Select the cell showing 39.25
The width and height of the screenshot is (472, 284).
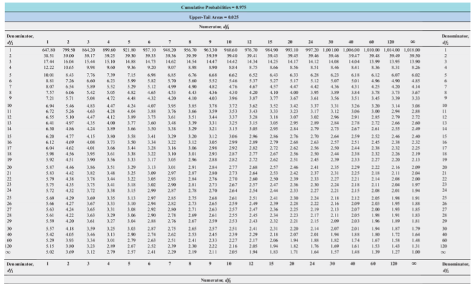(x=110, y=56)
